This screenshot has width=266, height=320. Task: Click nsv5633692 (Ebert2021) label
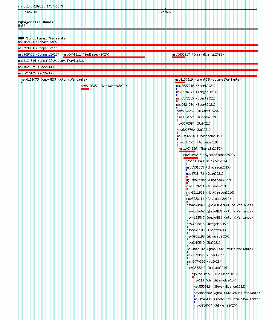tap(207, 255)
